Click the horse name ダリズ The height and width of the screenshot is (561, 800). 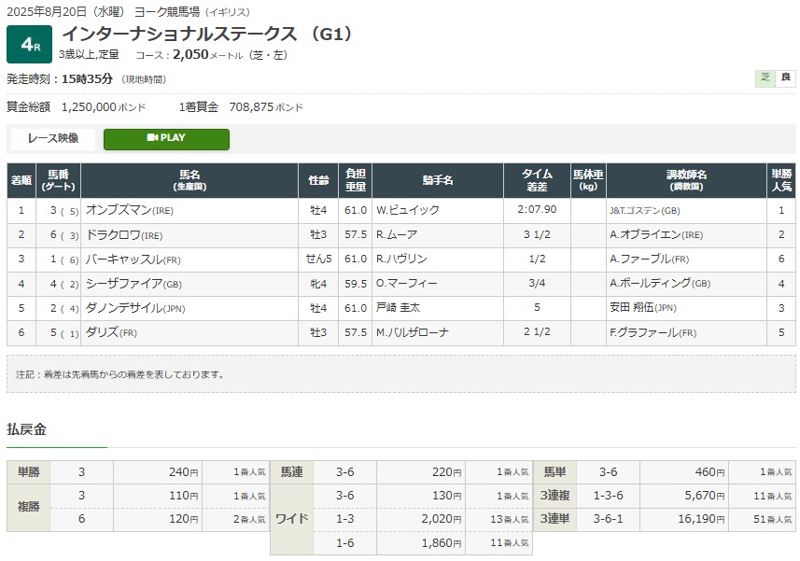point(98,332)
